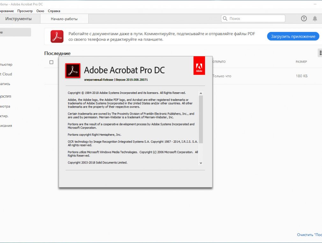Click the Acrobat logo in the mobile banner
Screen dimensions: 322x243
[57, 36]
